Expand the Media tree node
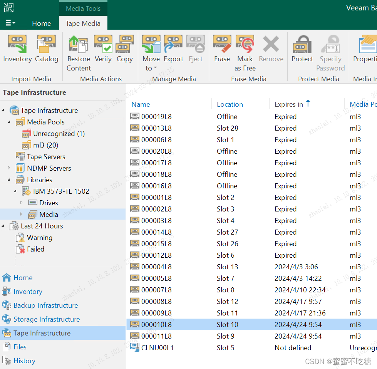 (21, 214)
